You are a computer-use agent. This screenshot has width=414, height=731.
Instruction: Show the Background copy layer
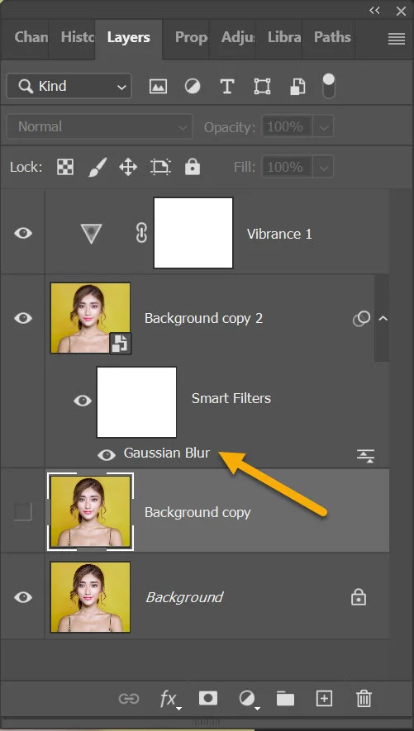tap(23, 512)
